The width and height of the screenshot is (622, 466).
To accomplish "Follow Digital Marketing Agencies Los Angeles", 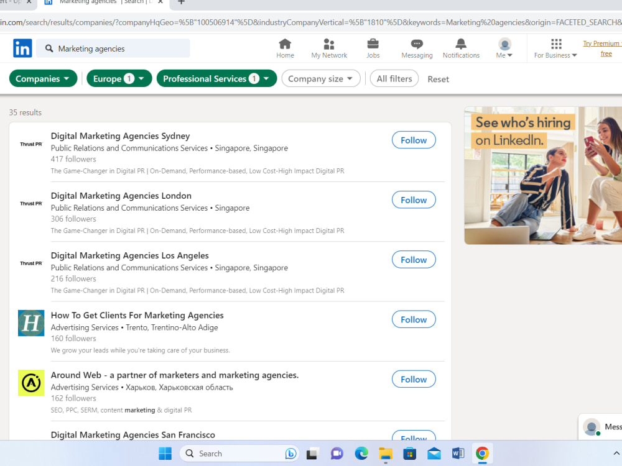I will pyautogui.click(x=414, y=260).
